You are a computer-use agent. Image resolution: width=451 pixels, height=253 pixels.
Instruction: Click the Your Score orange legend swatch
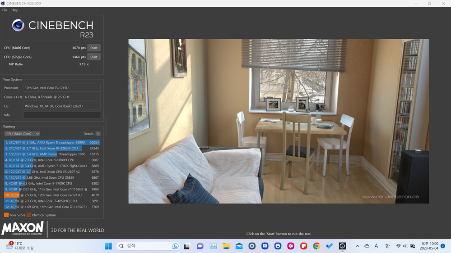point(6,215)
